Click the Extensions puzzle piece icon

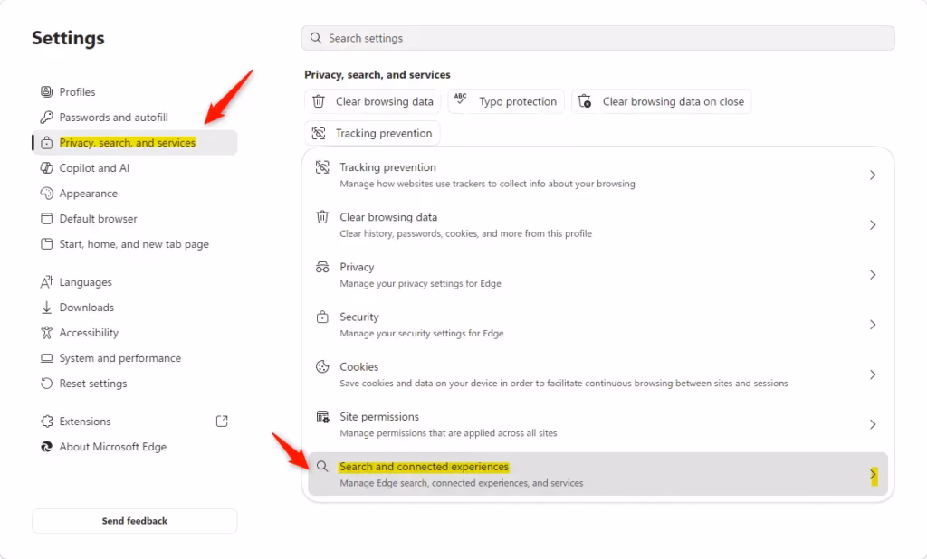[46, 422]
